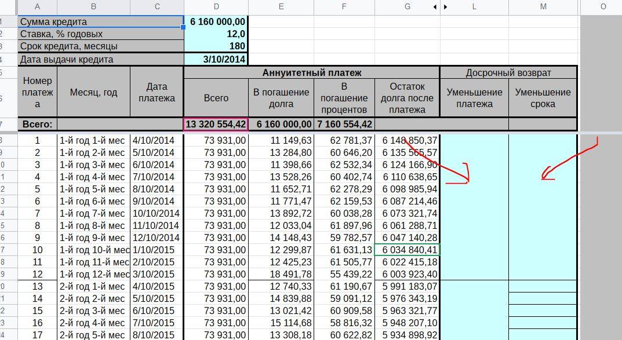
Task: Select cell with 1-й год 12-й мес
Action: 93,274
